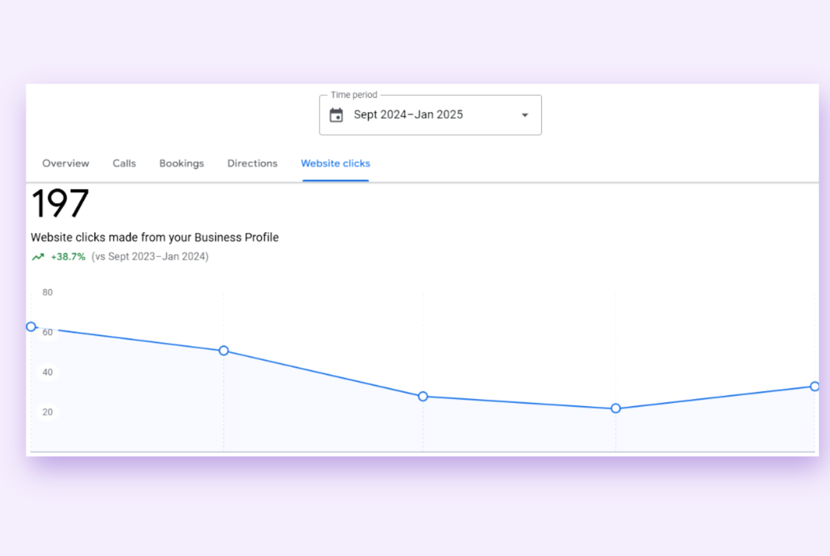Click the data point near October on chart
The width and height of the screenshot is (830, 556).
[x=224, y=351]
